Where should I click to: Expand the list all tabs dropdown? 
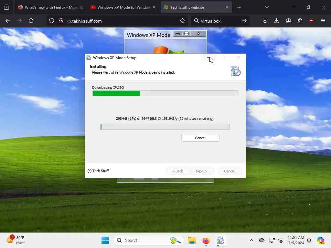267,7
